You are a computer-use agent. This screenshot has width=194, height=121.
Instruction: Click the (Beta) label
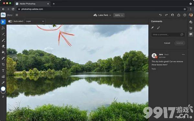9,15
